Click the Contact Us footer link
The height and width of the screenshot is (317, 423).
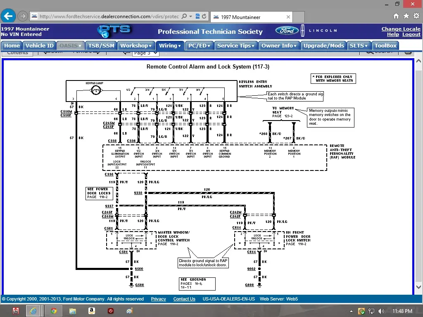tap(184, 299)
